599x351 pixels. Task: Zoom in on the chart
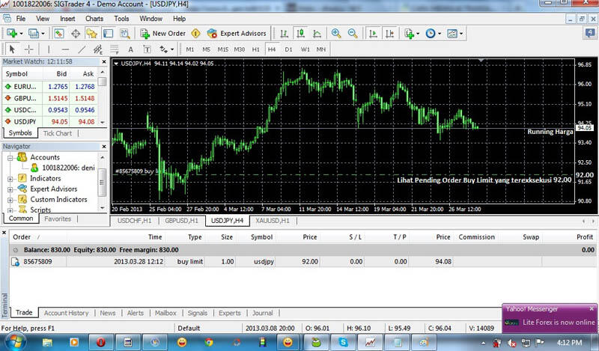coord(336,34)
